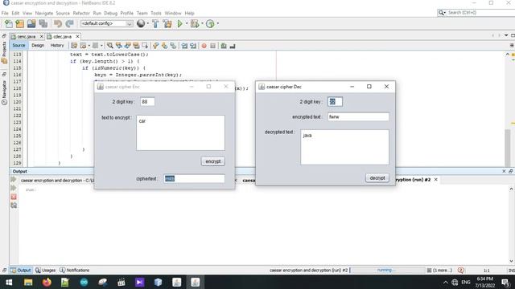Click the Shift Line Right icon in editor toolbar
Image resolution: width=515 pixels, height=289 pixels.
tap(193, 46)
